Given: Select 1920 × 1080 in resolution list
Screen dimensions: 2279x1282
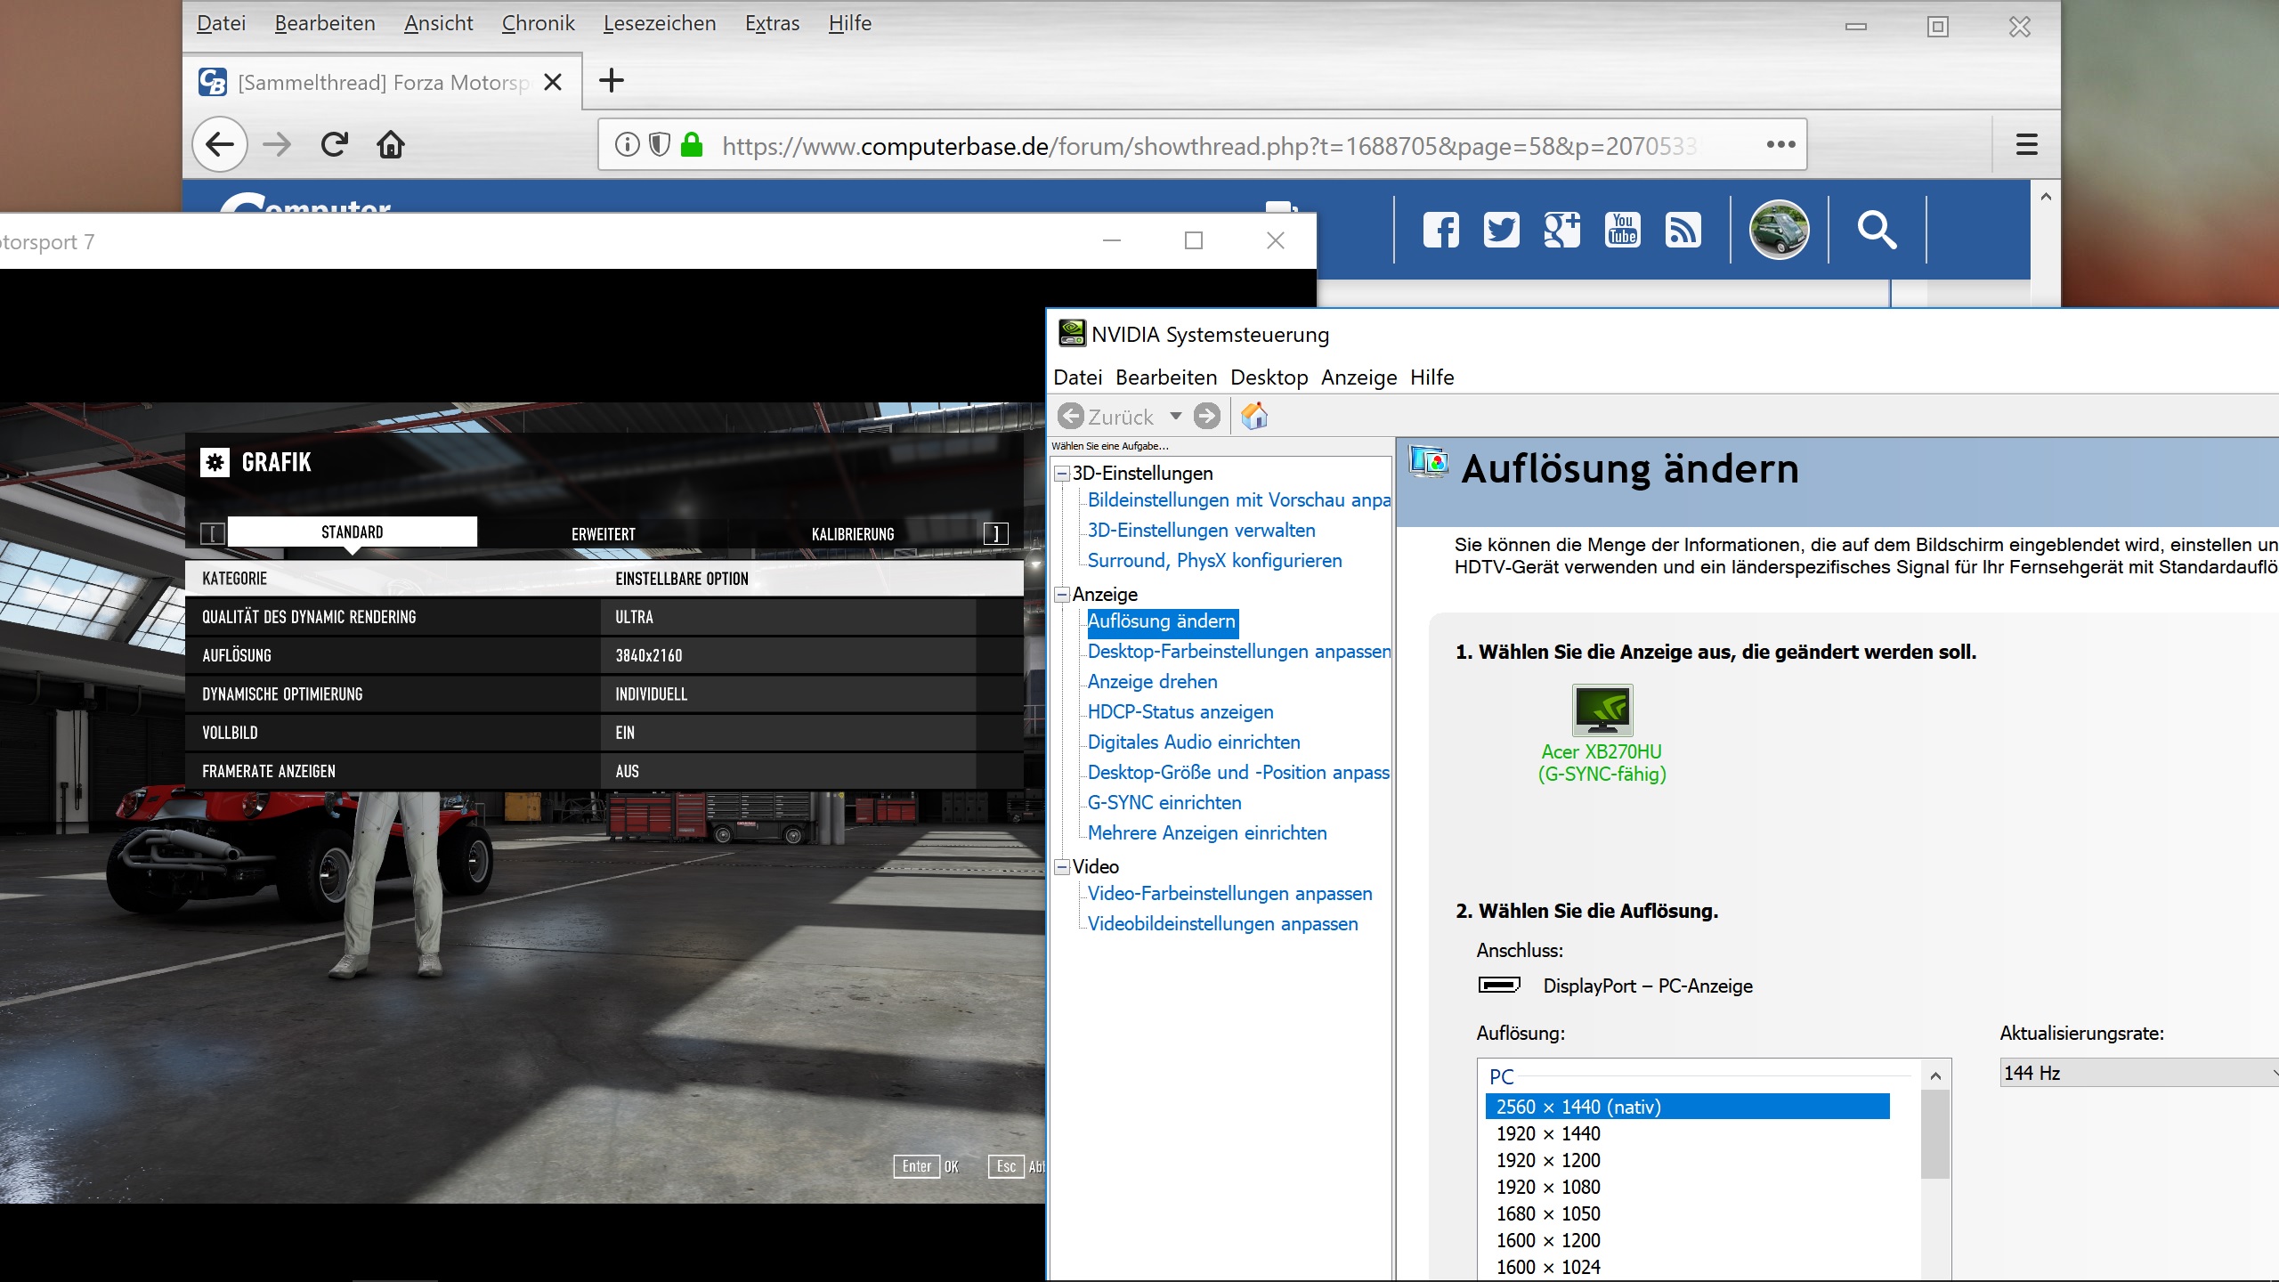Looking at the screenshot, I should 1548,1187.
